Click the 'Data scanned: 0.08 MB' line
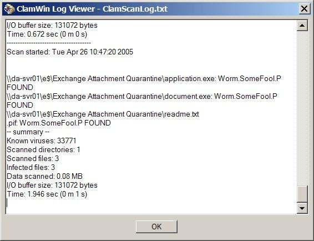Viewport: 314px width, 241px height. tap(44, 176)
